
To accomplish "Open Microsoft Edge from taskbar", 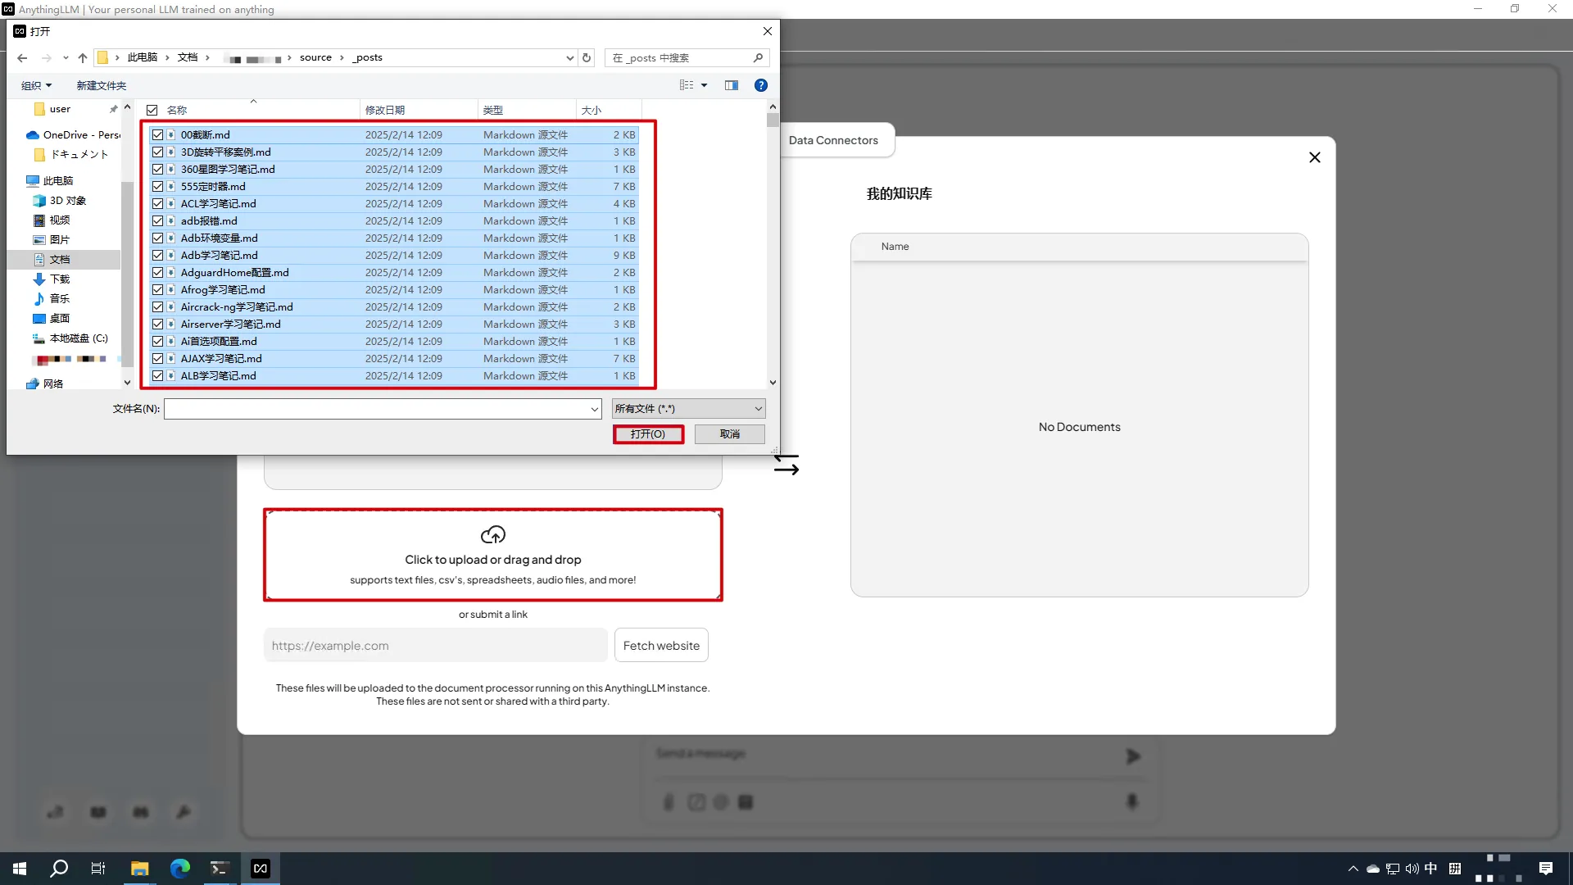I will tap(179, 869).
